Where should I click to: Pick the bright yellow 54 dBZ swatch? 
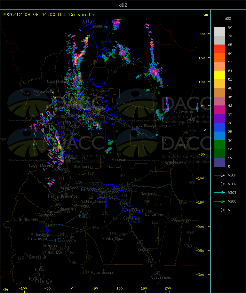[x=220, y=75]
